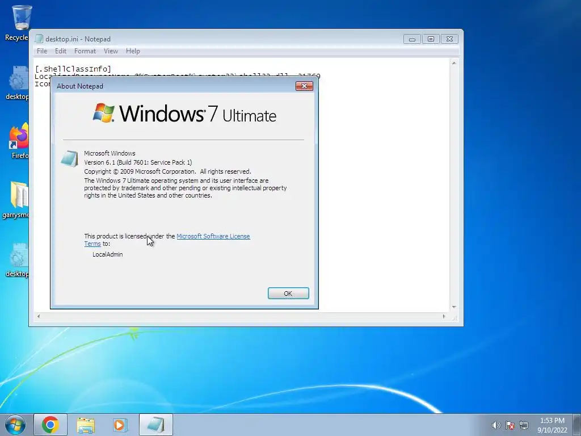Open Notepad Edit menu

click(60, 51)
